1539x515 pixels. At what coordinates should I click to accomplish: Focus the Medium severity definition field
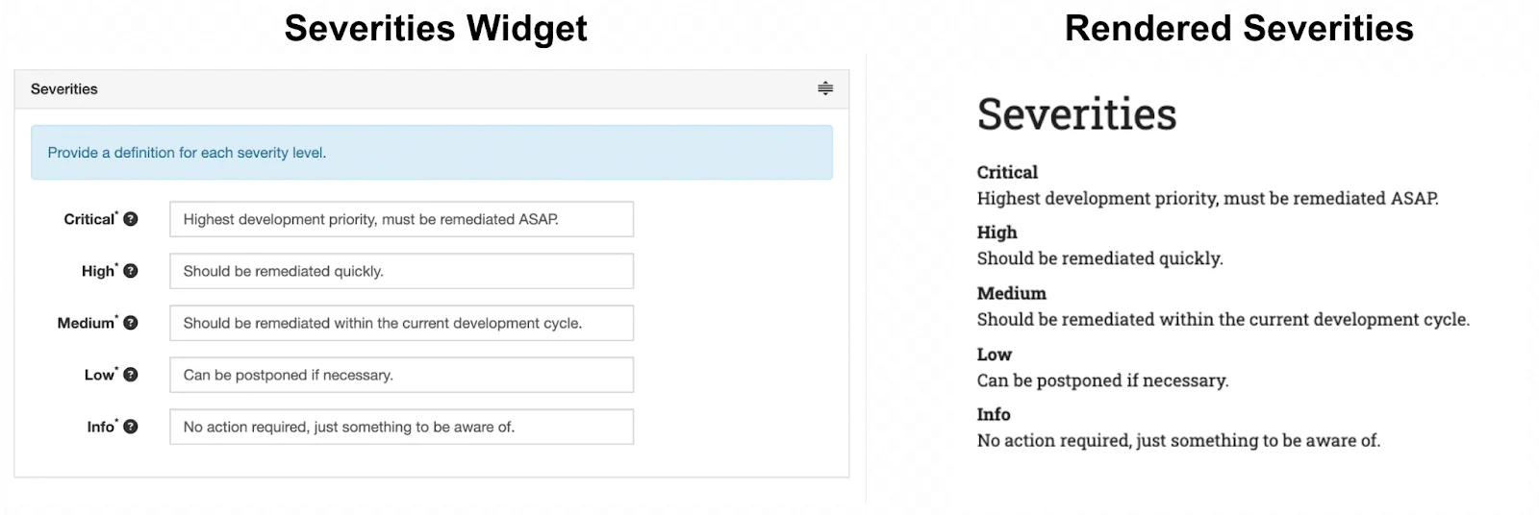(401, 323)
